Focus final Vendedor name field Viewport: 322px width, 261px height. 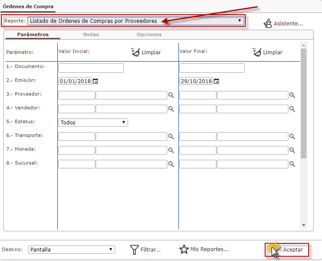(x=253, y=109)
